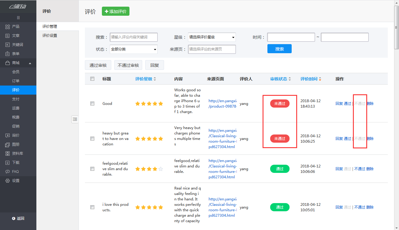Open the 状态 dropdown showing 全部分类
399x230 pixels.
coord(133,49)
